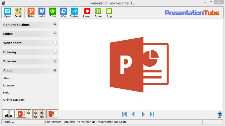Pause the recording with Pause icon
Viewport: 225px width, 126px height.
pyautogui.click(x=98, y=13)
